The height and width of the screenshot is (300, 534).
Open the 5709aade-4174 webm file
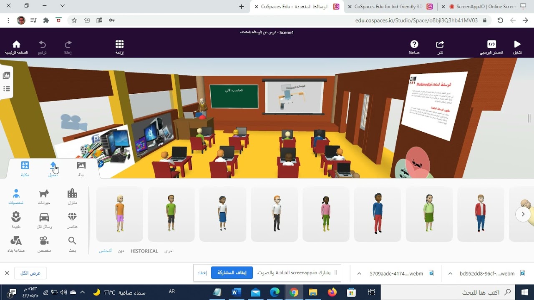point(396,273)
